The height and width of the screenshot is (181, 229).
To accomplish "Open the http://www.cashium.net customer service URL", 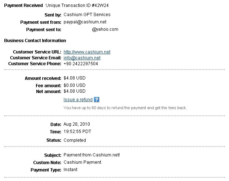I will point(87,52).
